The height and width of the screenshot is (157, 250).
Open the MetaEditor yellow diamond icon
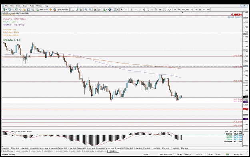click(50, 10)
